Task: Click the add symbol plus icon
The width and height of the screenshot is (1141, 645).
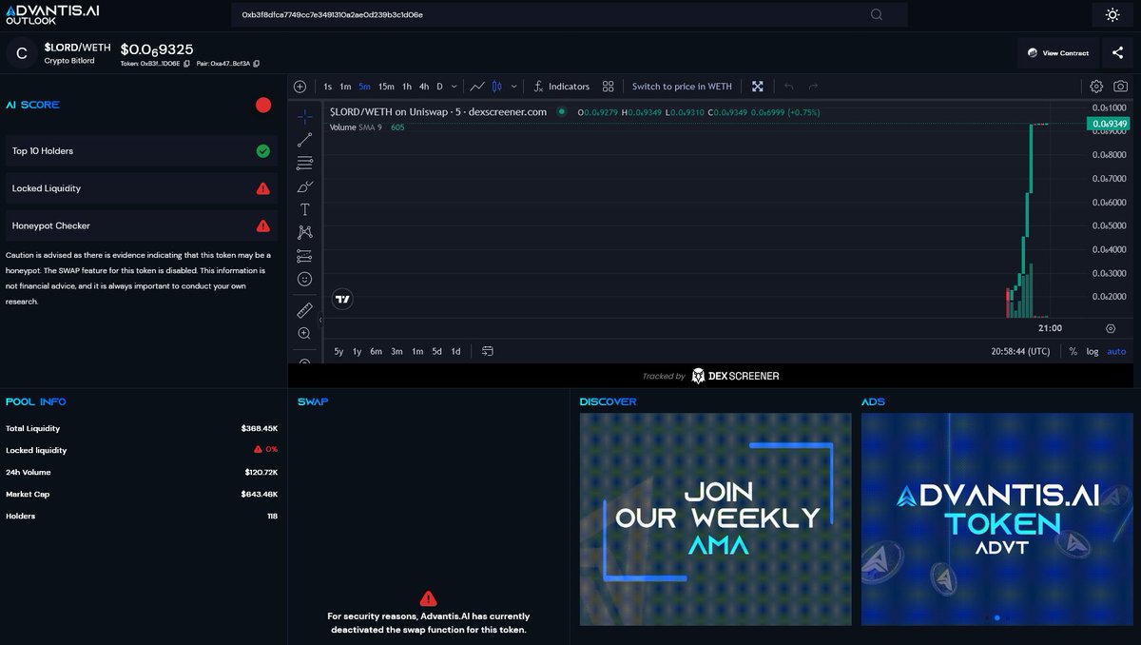Action: 300,87
